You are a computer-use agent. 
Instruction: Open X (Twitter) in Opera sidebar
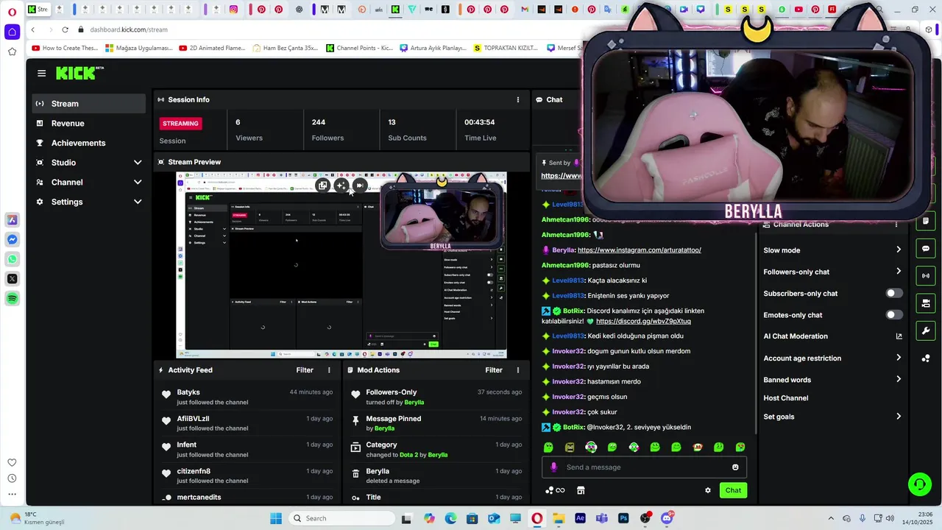(x=13, y=279)
